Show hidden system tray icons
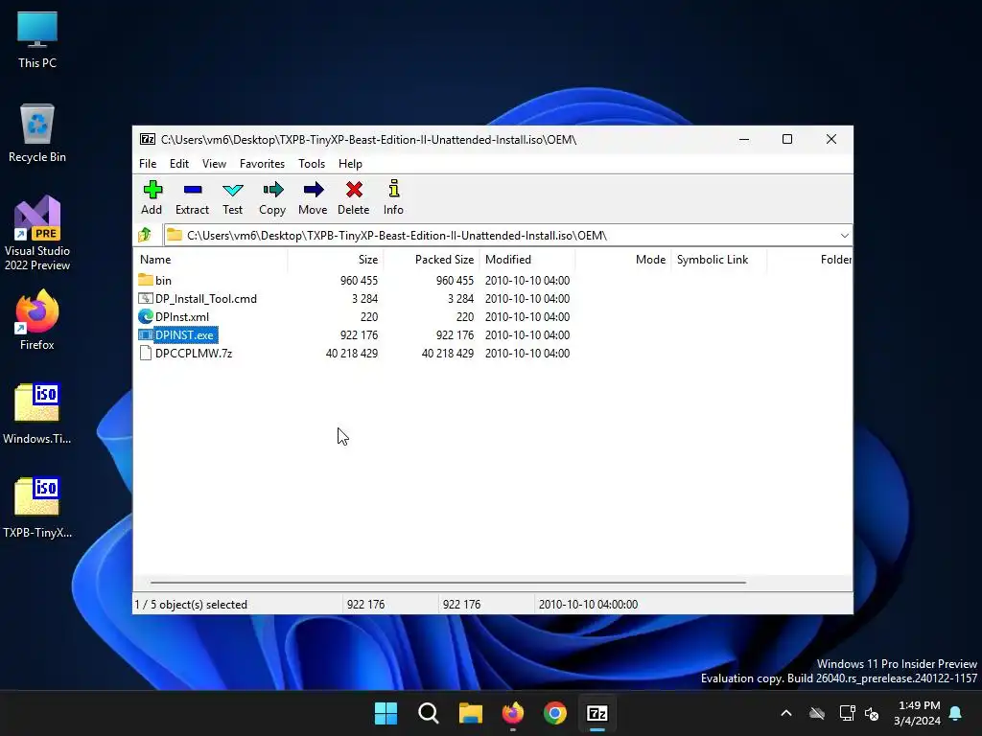This screenshot has height=736, width=982. click(786, 713)
